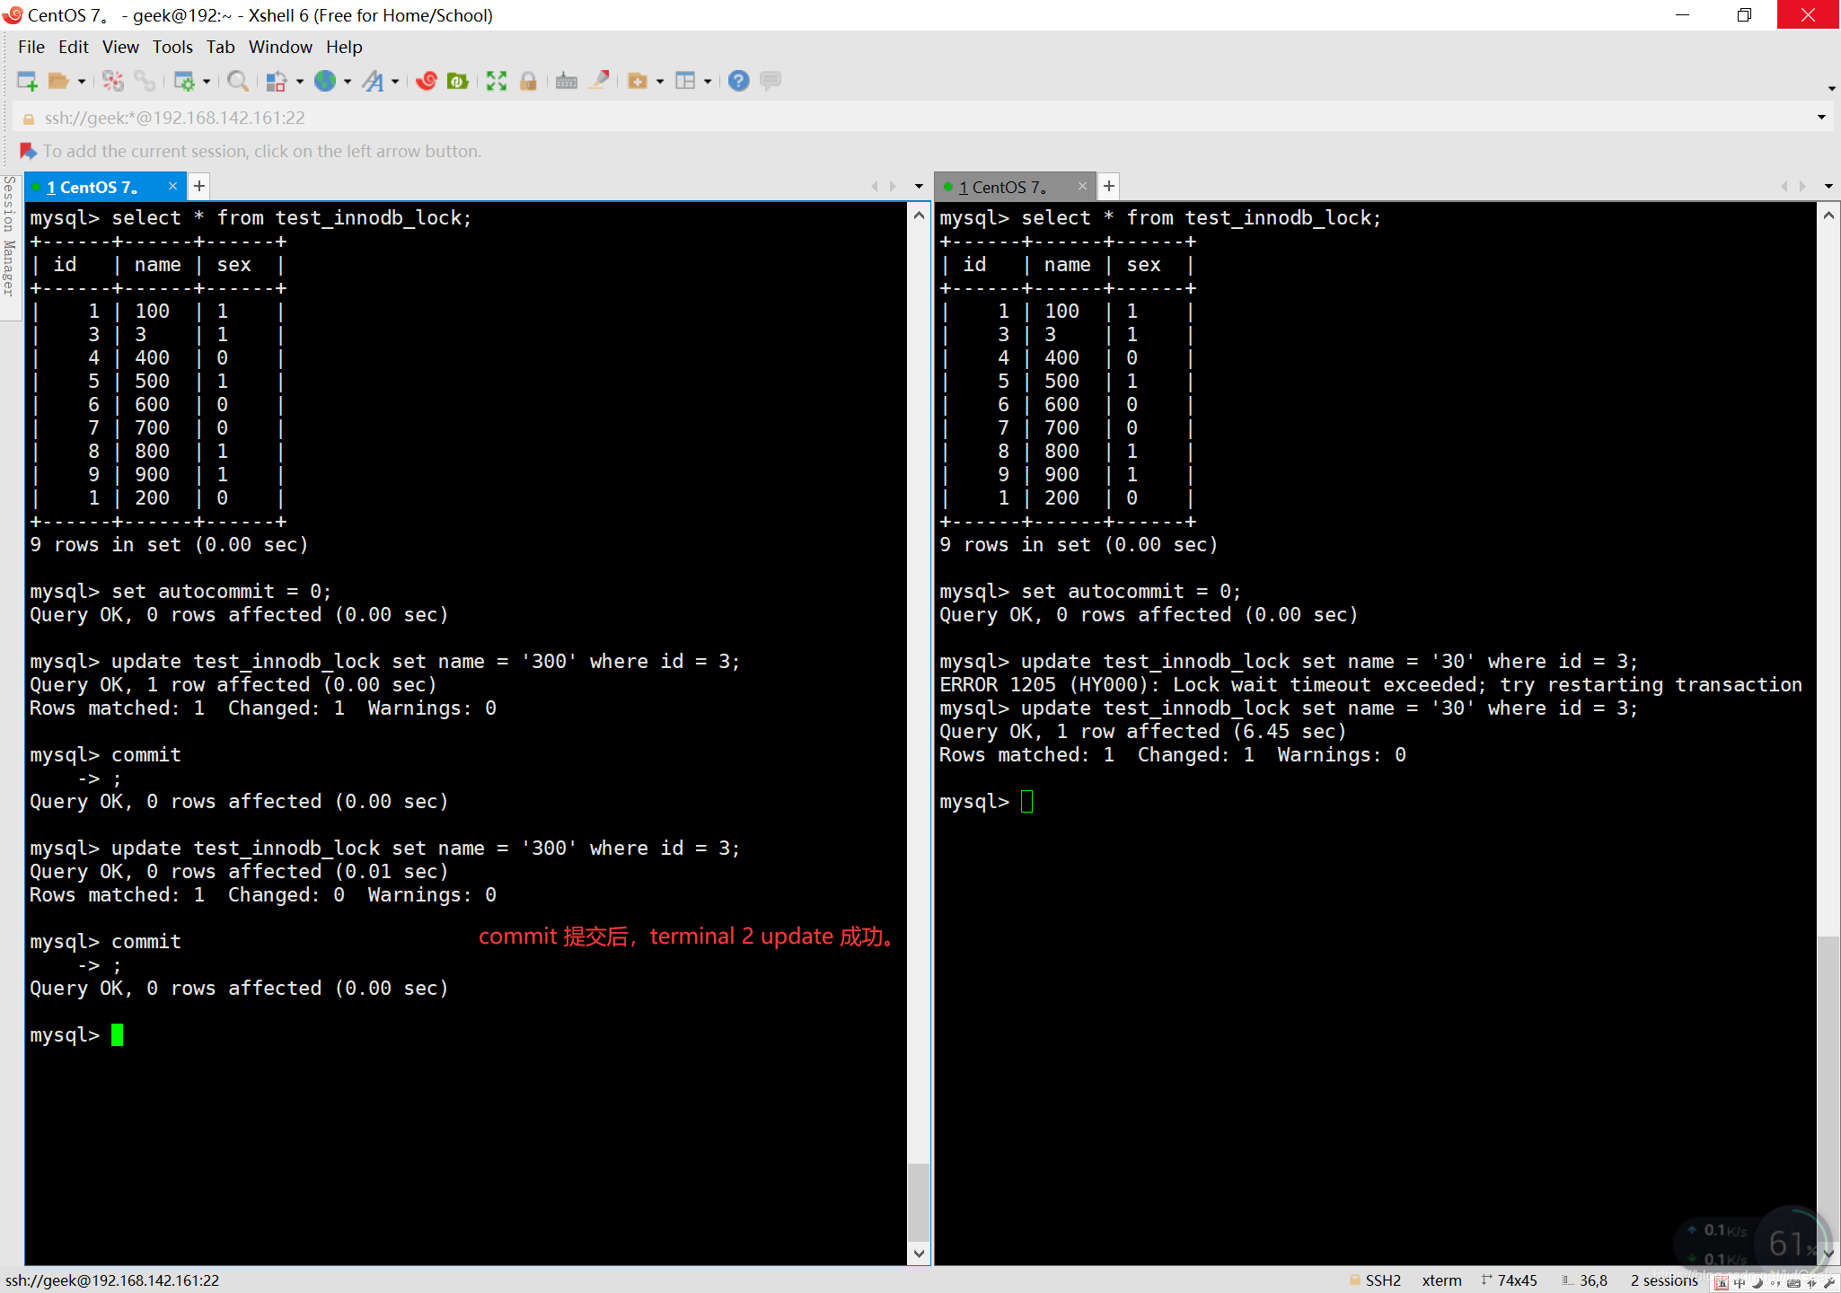Add a new tab in the left pane

[199, 186]
